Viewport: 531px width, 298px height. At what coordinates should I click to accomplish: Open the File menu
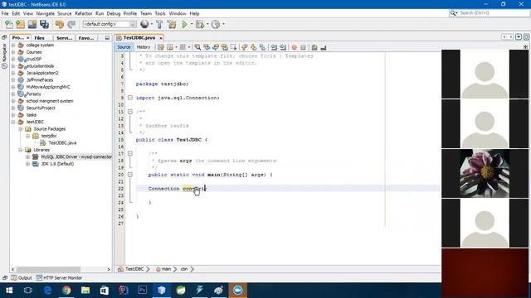coord(5,13)
